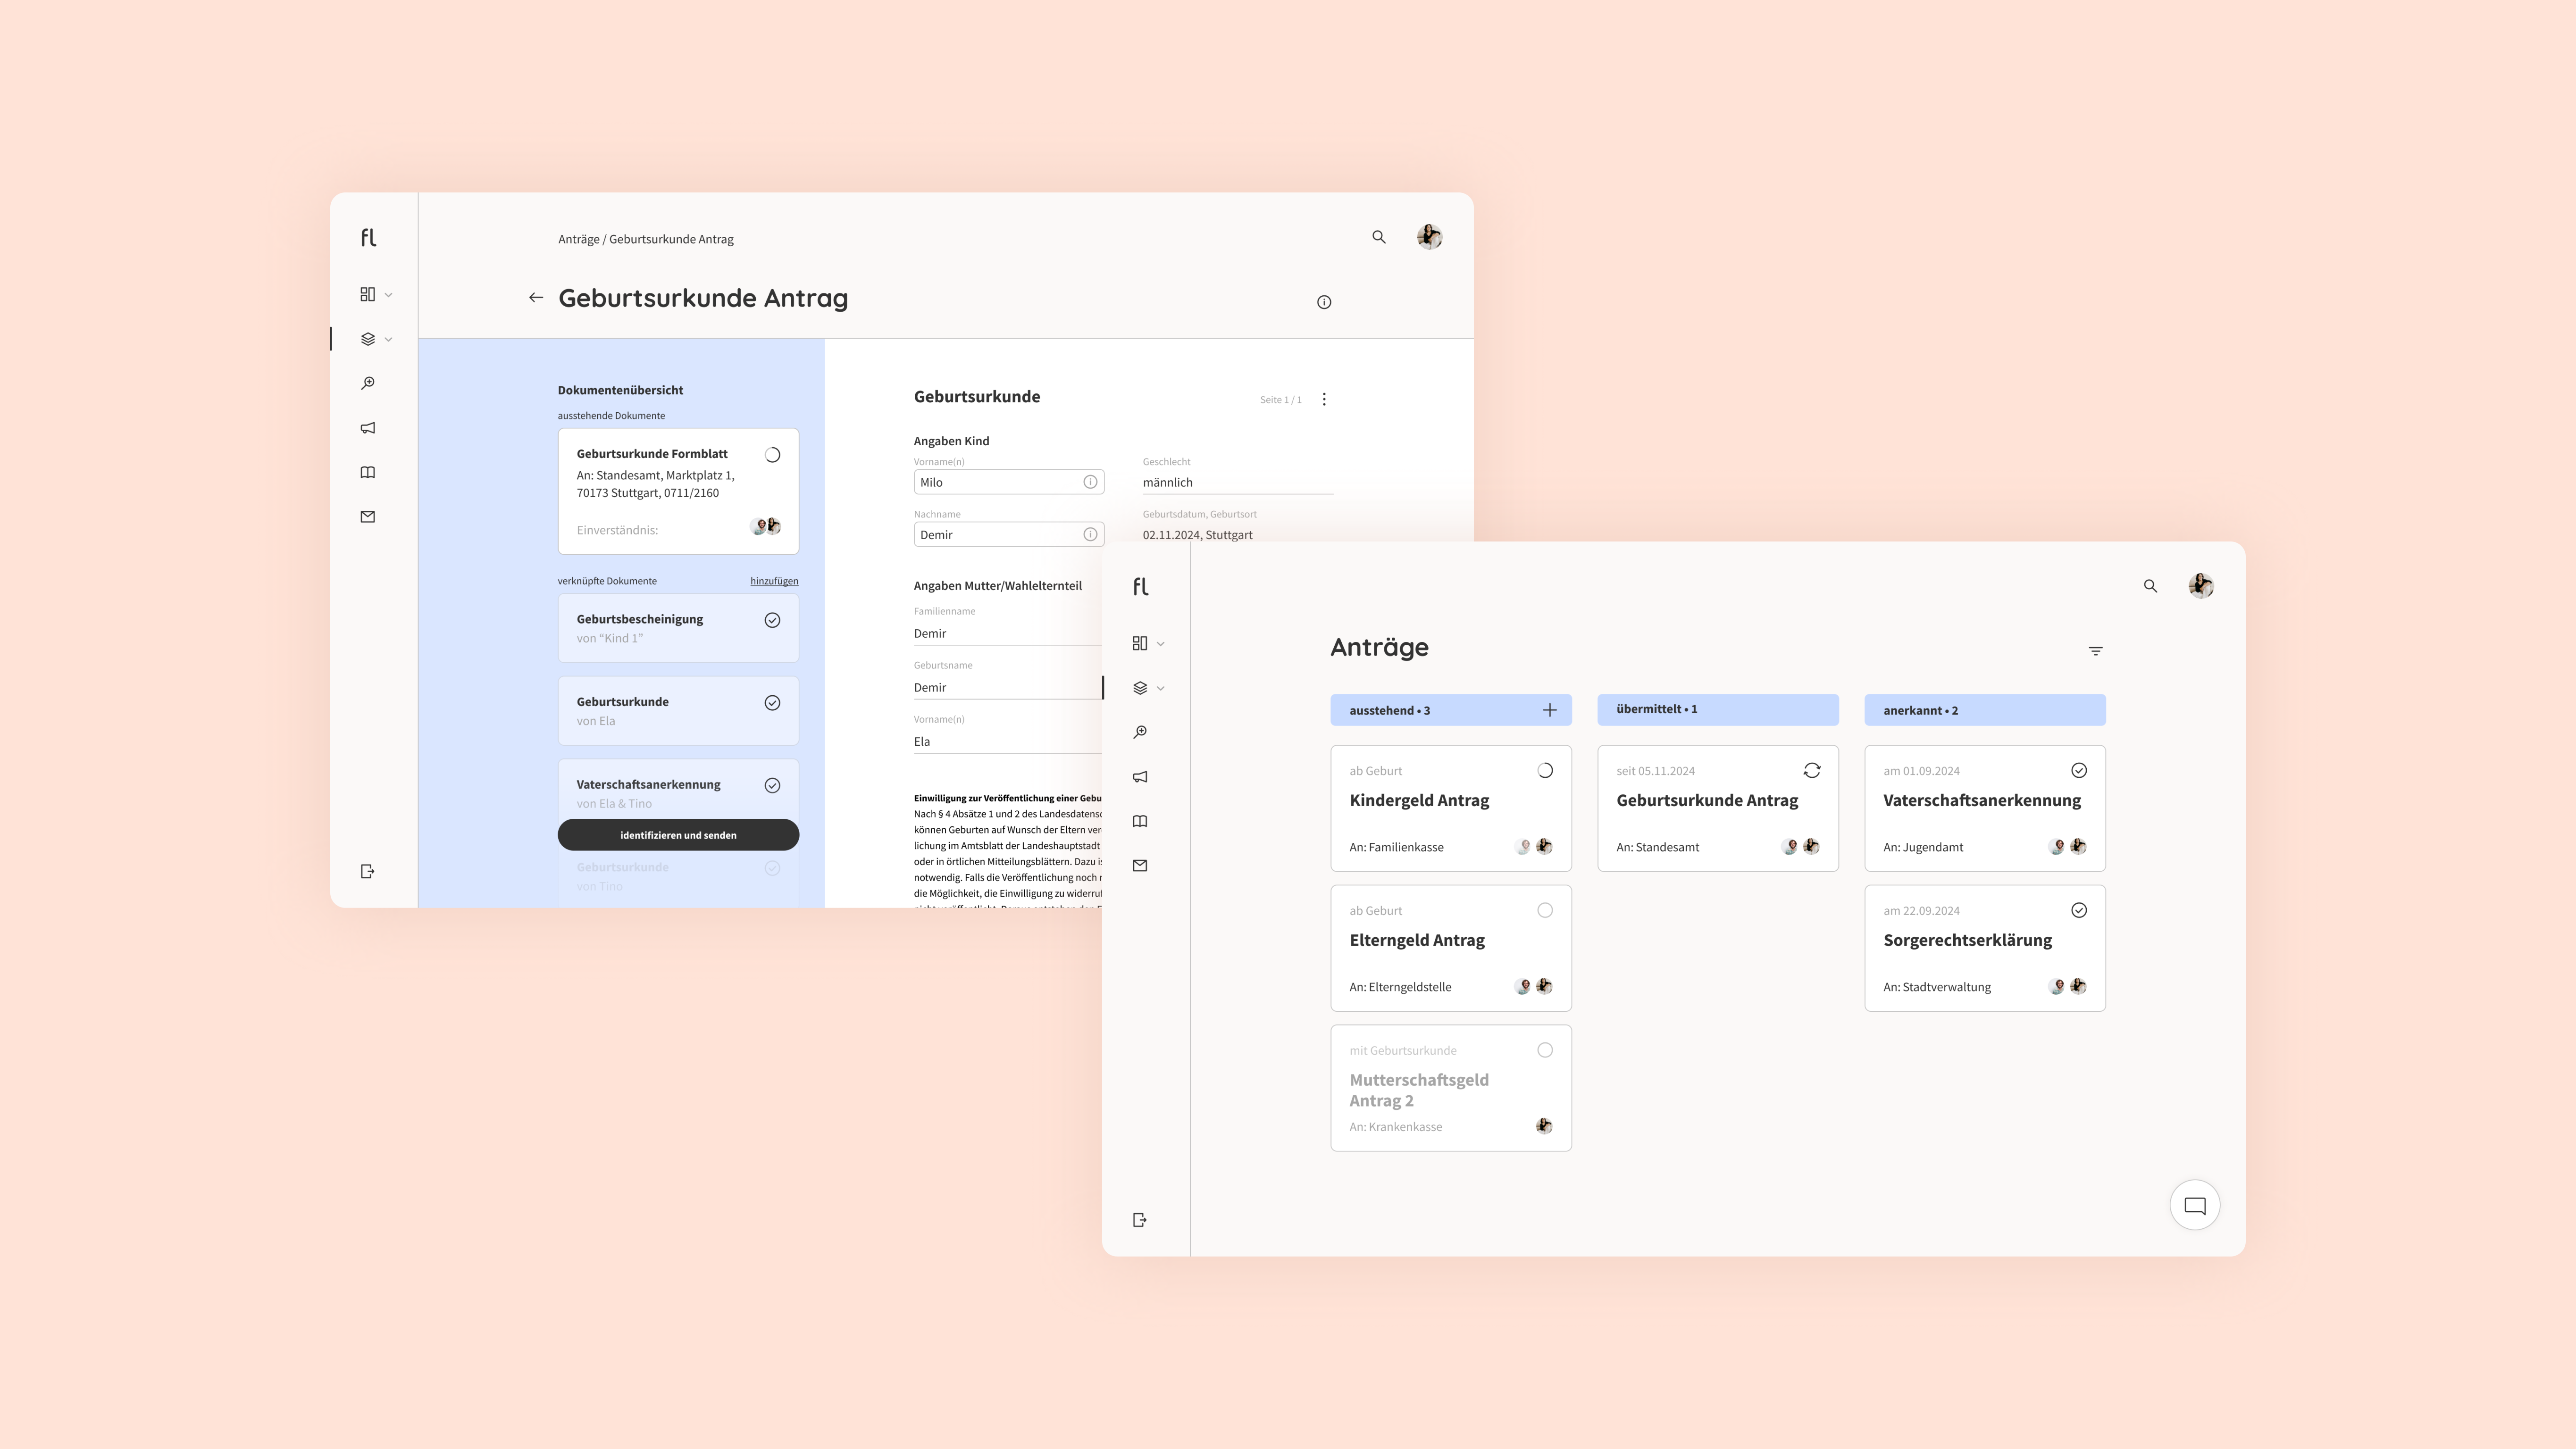Click Anträge in the breadcrumb path
The height and width of the screenshot is (1449, 2576).
click(x=578, y=239)
